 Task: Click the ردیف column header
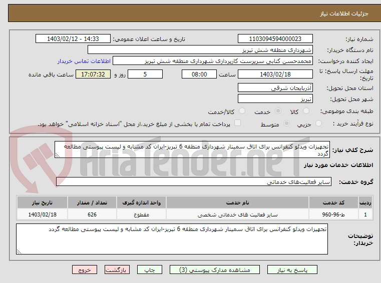tap(365, 202)
